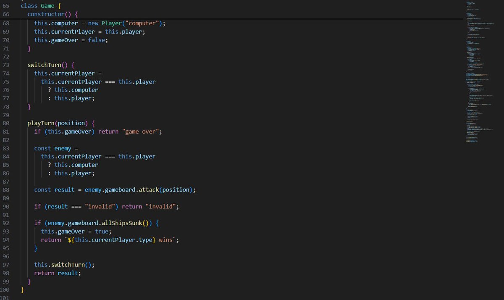504x300 pixels.
Task: Click line number 80 in gutter
Action: pyautogui.click(x=6, y=123)
